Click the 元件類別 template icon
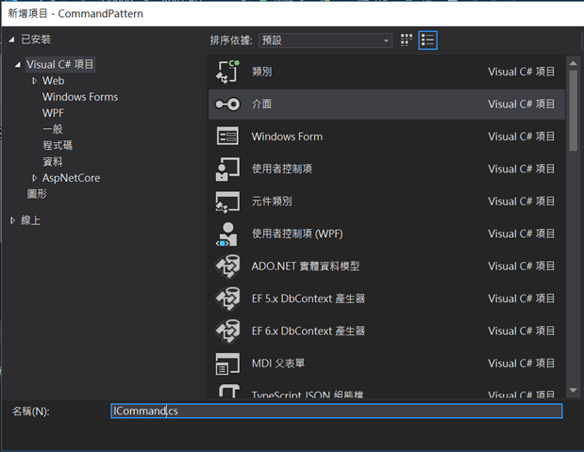Viewport: 584px width, 452px height. [x=227, y=202]
